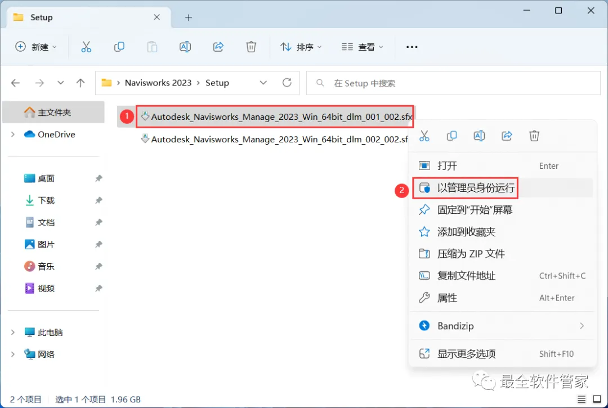Choose 添加到收藏夹 from the context menu
The width and height of the screenshot is (608, 408).
(x=503, y=232)
